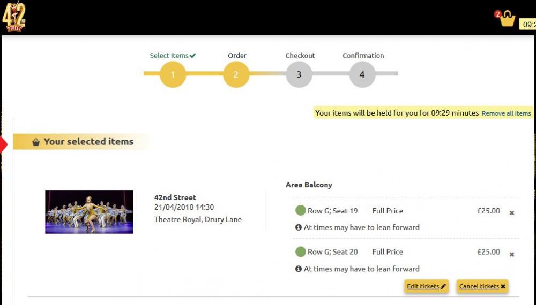Open the 42nd Street show thumbnail
The image size is (536, 305).
click(x=89, y=212)
